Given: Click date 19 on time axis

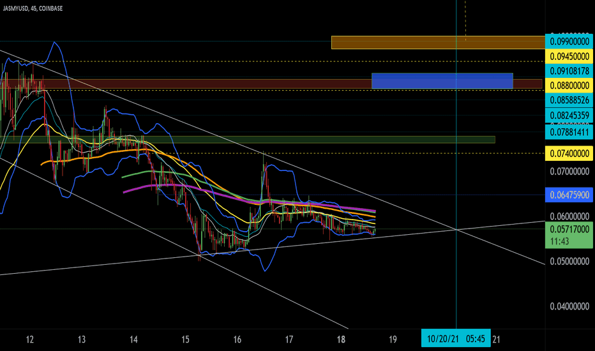Looking at the screenshot, I should tap(393, 340).
